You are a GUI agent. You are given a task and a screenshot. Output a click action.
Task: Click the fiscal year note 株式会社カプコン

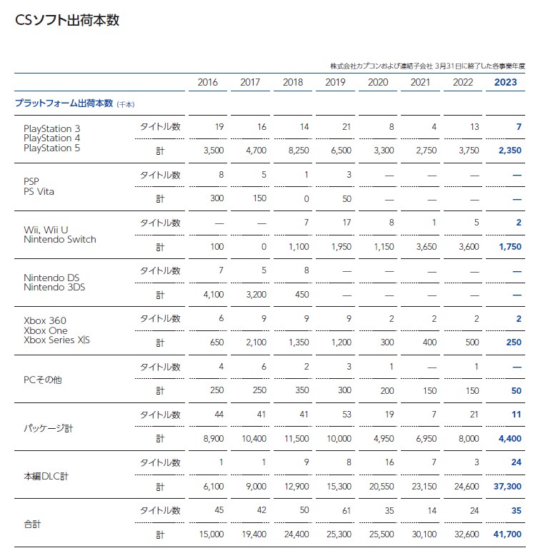427,66
